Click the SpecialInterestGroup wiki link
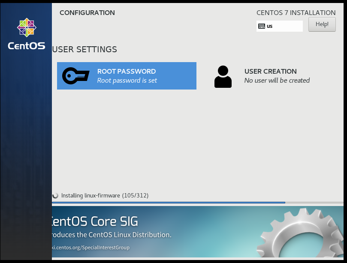 pyautogui.click(x=90, y=248)
